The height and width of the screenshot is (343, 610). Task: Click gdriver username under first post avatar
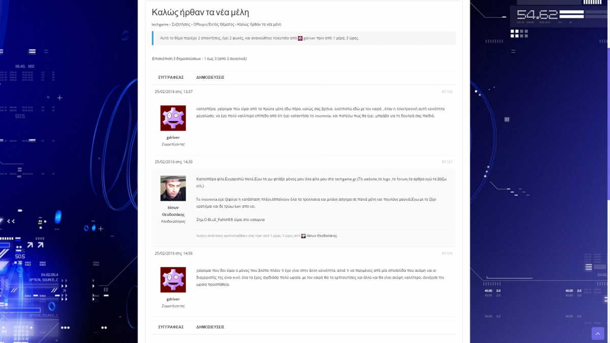[x=173, y=138]
